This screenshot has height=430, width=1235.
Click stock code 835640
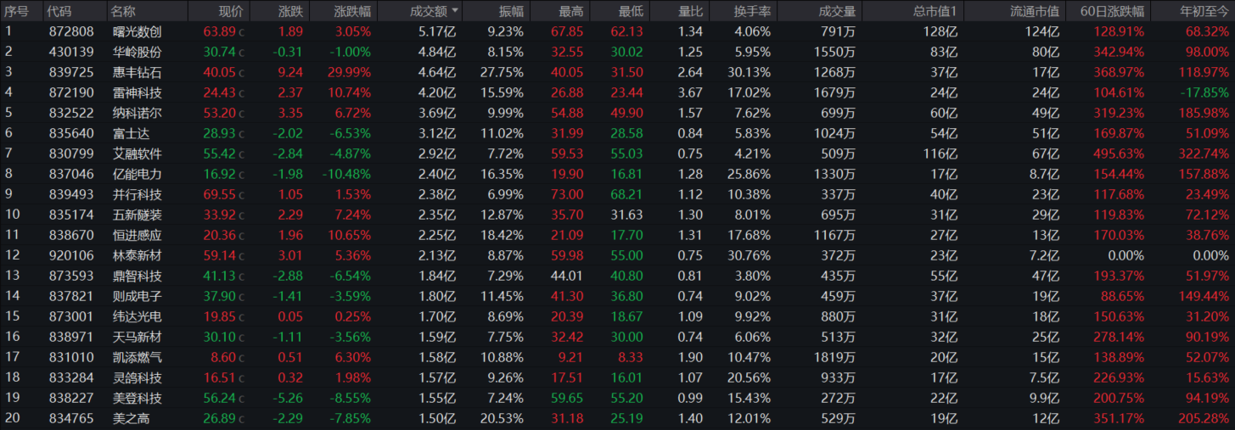click(x=70, y=133)
